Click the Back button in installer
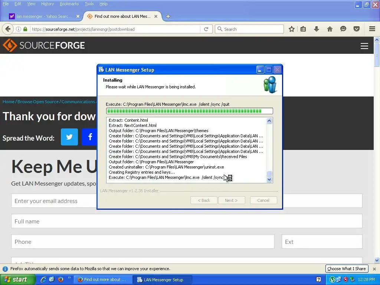The image size is (380, 285). tap(204, 200)
